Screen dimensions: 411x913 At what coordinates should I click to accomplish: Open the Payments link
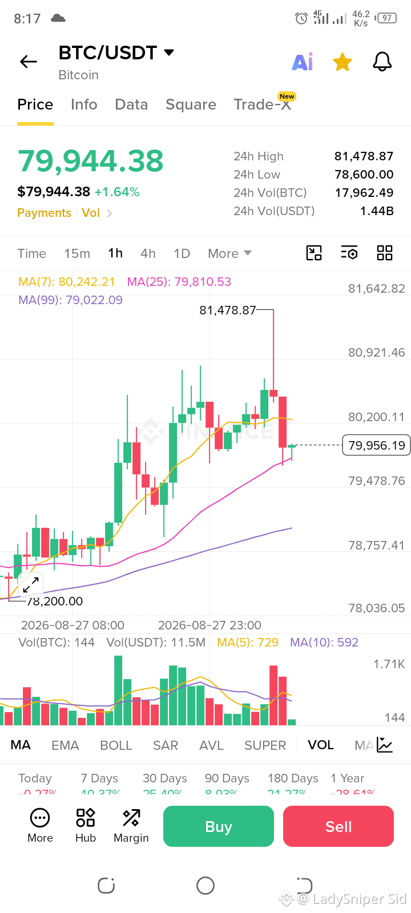44,213
